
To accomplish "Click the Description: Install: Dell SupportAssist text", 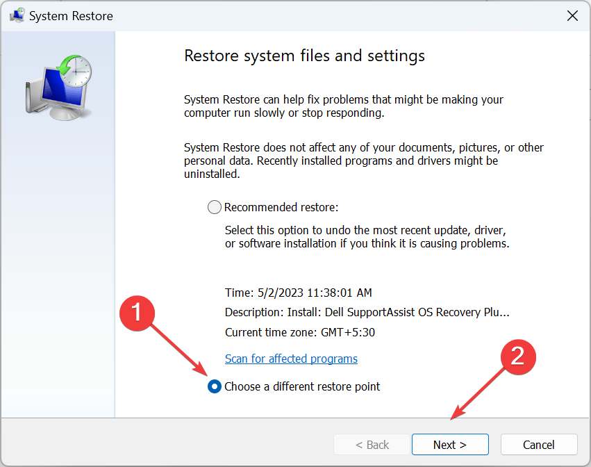I will tap(367, 312).
